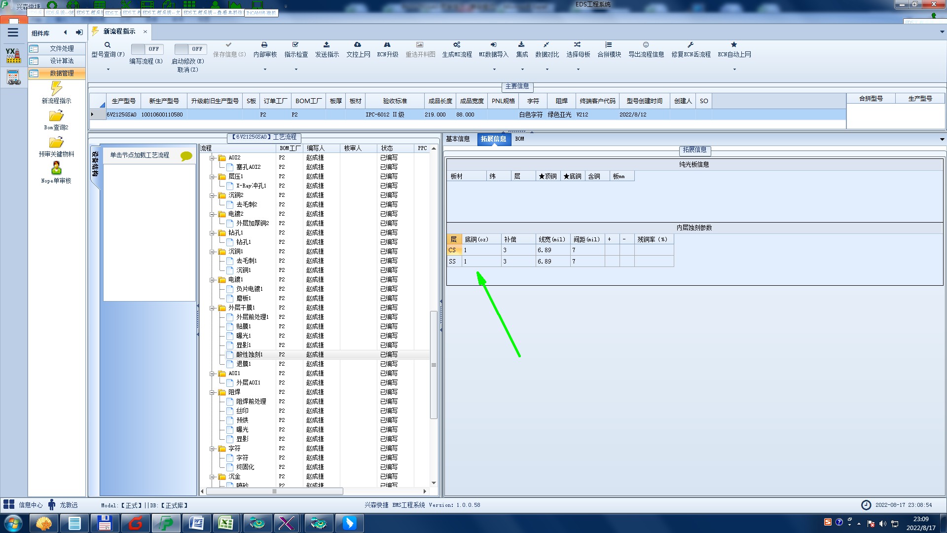Toggle the 编写流程 OFF switch
The image size is (947, 533).
[x=146, y=49]
